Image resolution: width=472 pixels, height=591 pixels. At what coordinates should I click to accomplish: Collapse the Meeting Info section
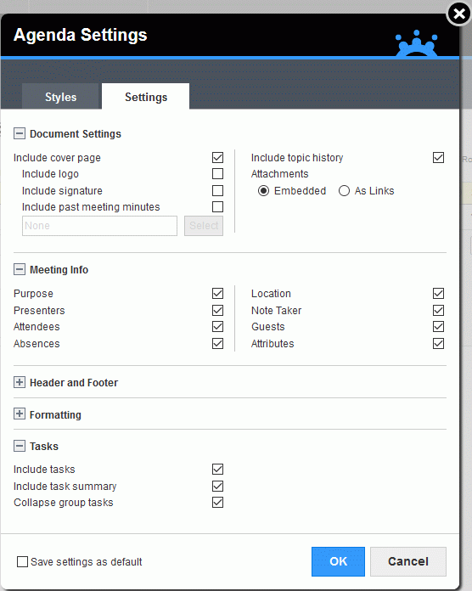(x=20, y=269)
